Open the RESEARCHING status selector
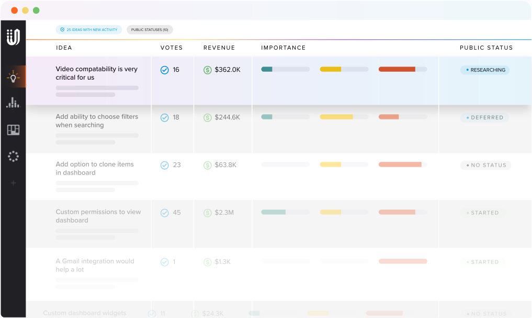Viewport: 532px width, 318px height. click(484, 70)
